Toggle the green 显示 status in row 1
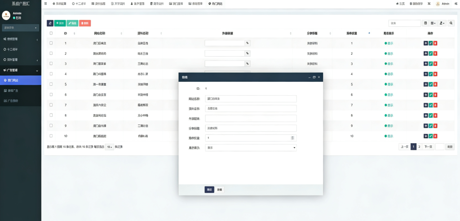 coord(389,43)
